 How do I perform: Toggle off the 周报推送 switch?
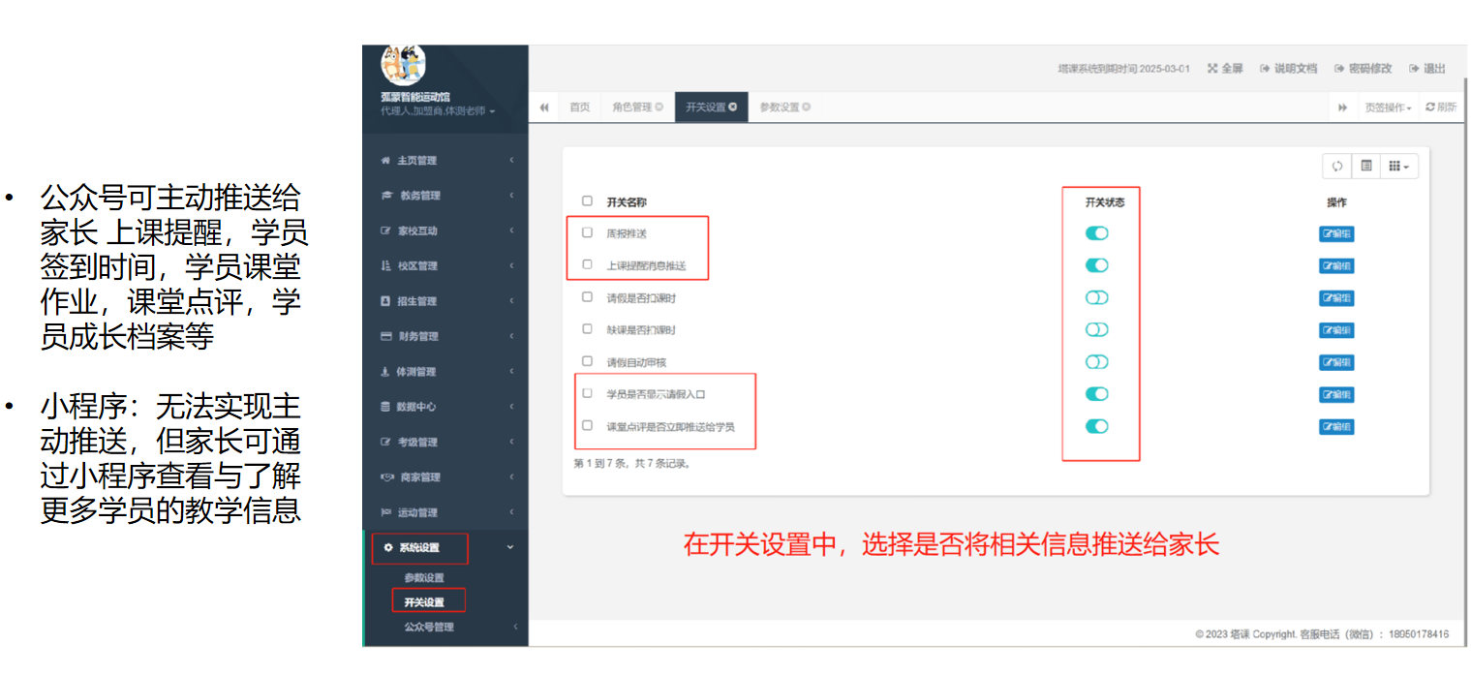(1096, 233)
